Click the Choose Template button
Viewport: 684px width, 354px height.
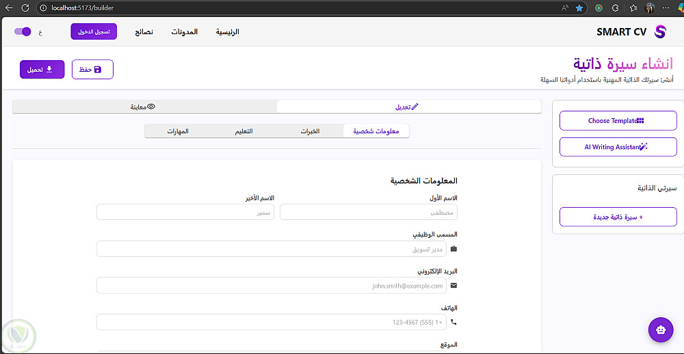coord(618,121)
